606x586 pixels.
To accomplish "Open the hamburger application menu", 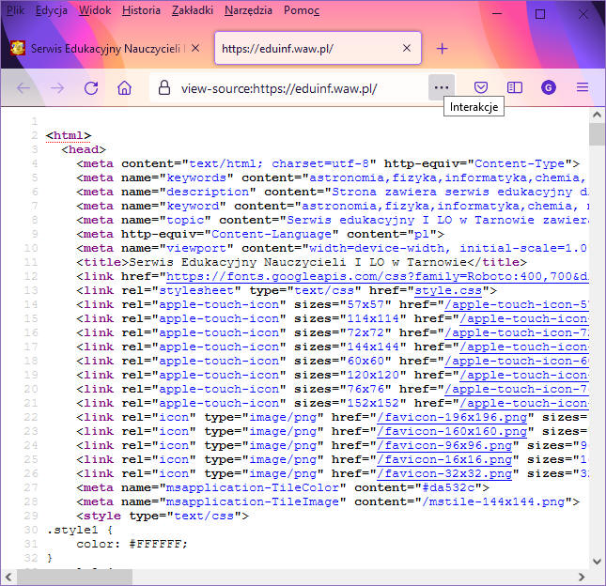I will pos(583,87).
